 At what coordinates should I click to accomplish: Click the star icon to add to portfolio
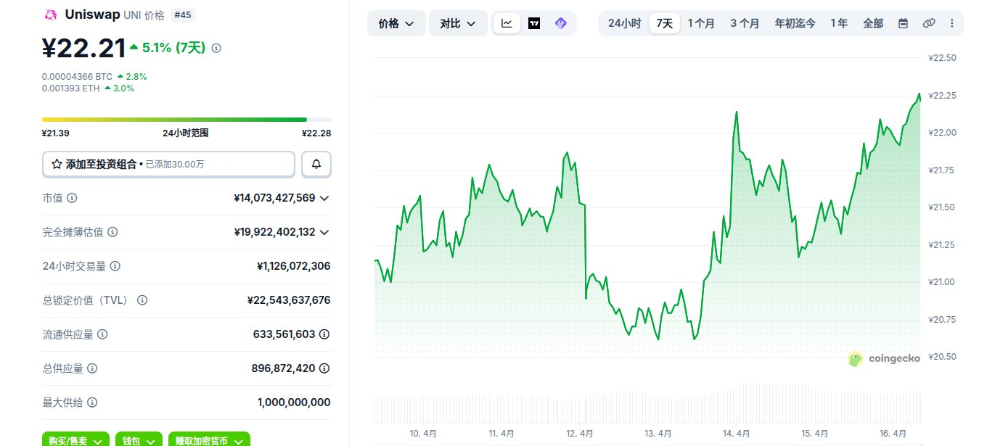57,165
